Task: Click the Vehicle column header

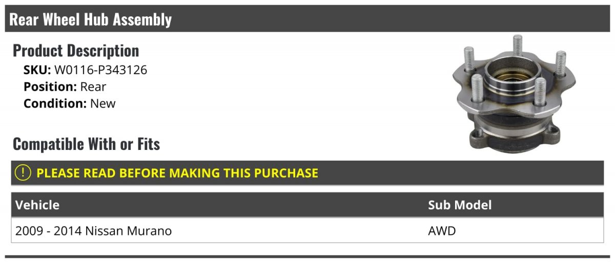Action: point(37,205)
